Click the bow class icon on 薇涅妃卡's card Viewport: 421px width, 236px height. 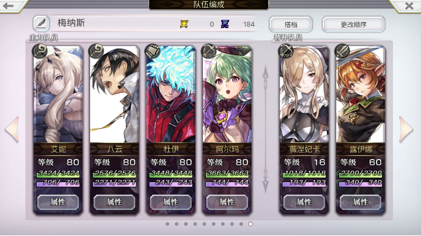(286, 51)
